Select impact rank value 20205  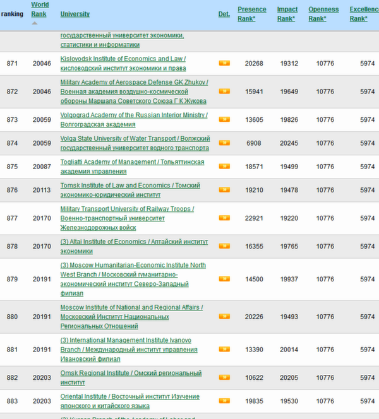(x=289, y=377)
